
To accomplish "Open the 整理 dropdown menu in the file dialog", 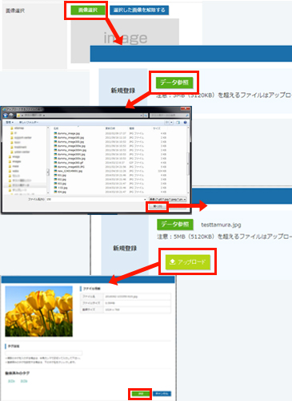I will tap(10, 122).
